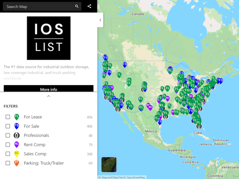The height and width of the screenshot is (179, 239).
Task: Open the share map icon
Action: click(89, 6)
